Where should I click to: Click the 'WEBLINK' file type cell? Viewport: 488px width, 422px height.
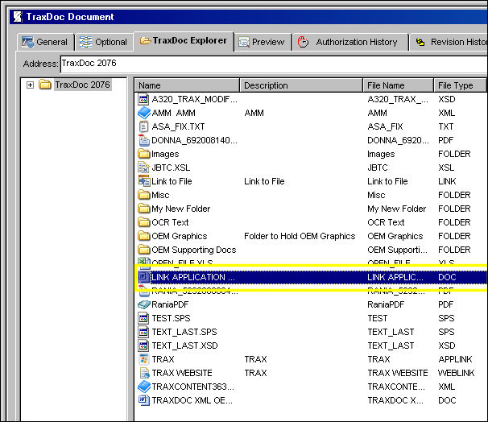(x=457, y=373)
